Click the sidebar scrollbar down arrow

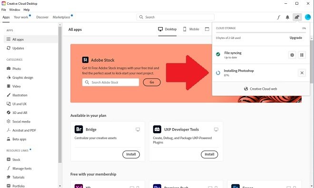point(60,186)
